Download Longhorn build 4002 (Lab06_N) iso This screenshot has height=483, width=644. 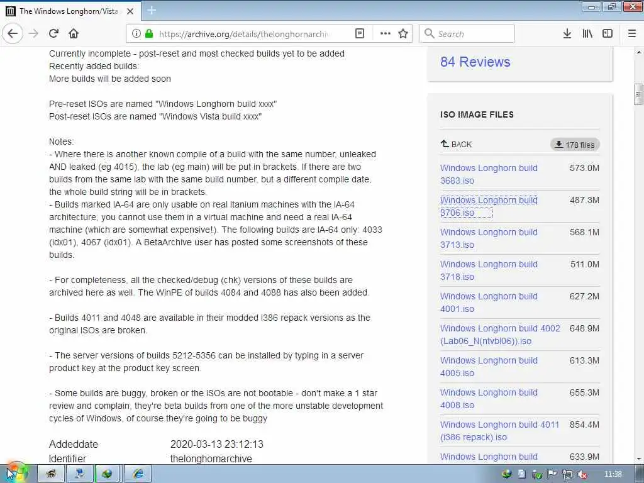[500, 335]
